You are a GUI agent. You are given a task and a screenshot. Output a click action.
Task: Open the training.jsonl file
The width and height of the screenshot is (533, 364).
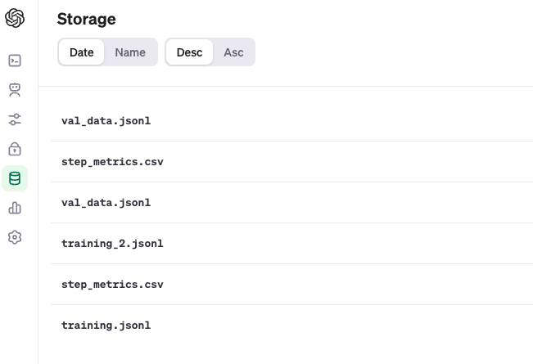(x=106, y=326)
